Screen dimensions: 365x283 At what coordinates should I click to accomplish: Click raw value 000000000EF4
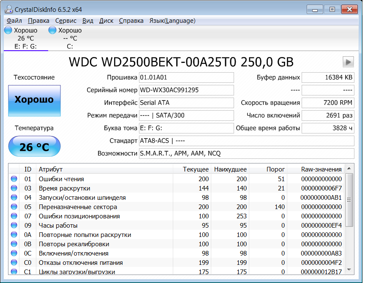pos(321,225)
